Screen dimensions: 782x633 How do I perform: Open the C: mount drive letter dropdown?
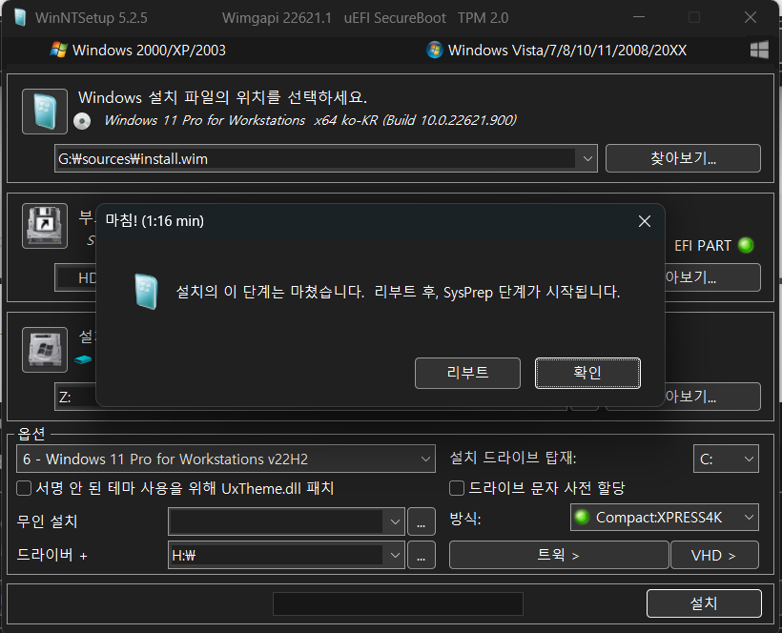[x=726, y=459]
